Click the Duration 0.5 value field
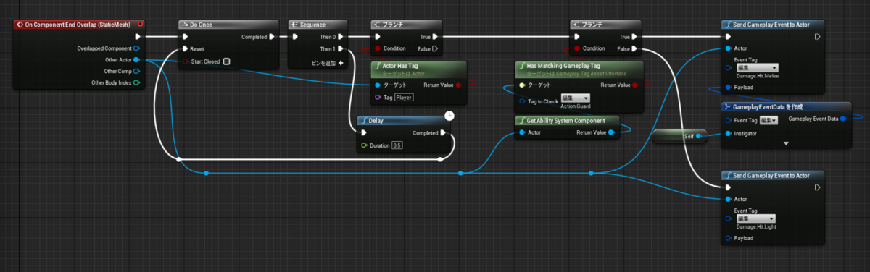870x272 pixels. click(x=397, y=145)
